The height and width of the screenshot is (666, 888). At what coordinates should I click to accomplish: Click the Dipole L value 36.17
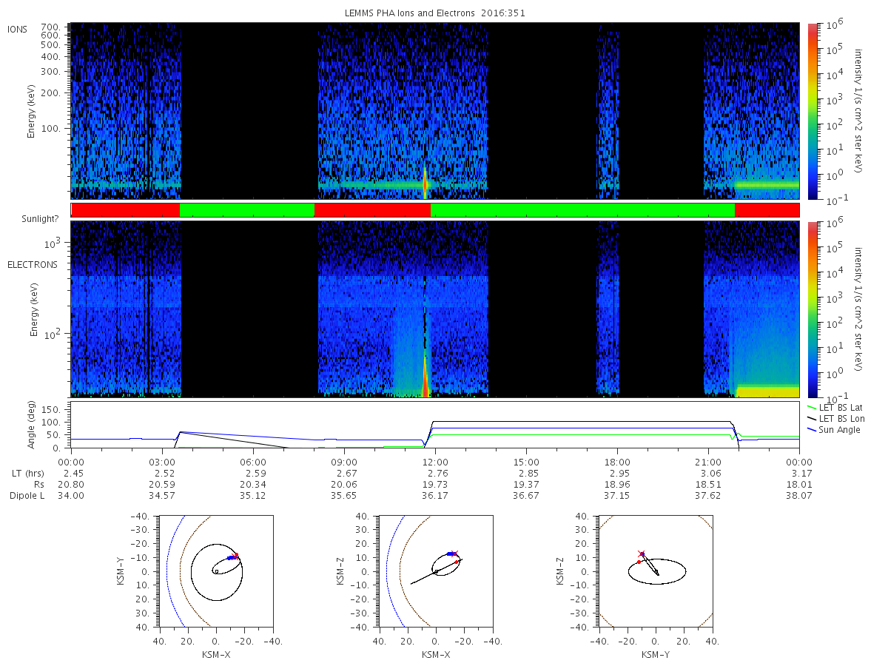point(435,496)
